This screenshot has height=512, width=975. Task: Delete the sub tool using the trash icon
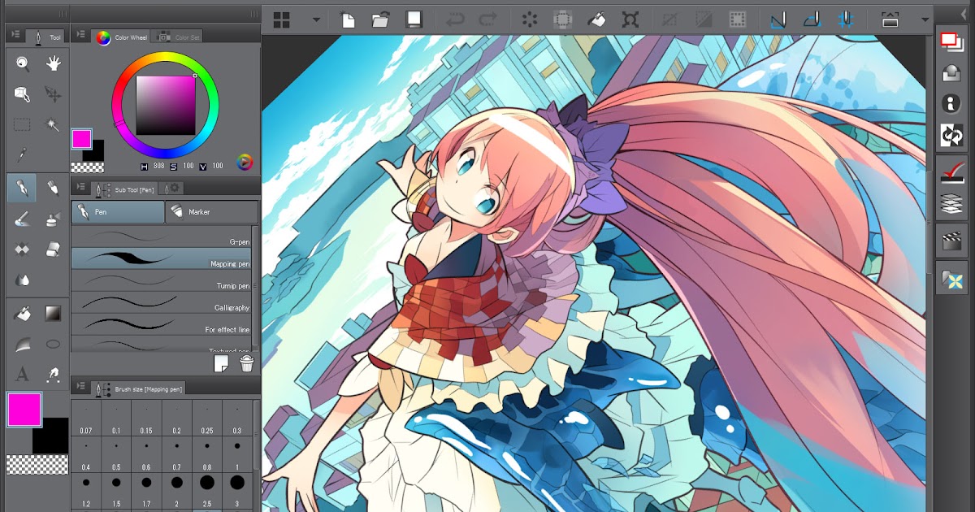point(246,364)
